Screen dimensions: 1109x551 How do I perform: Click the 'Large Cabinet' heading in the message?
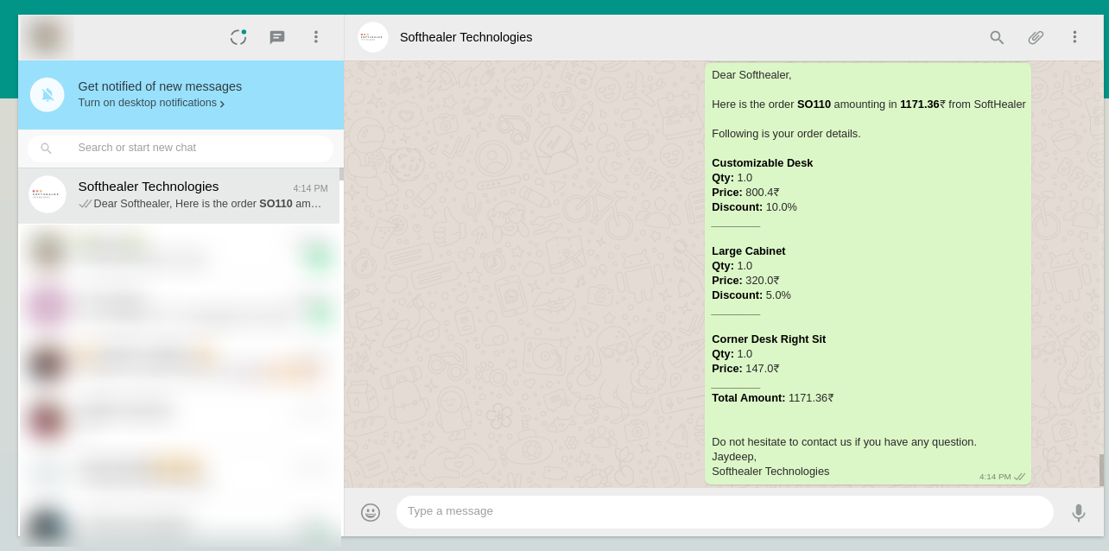tap(749, 251)
